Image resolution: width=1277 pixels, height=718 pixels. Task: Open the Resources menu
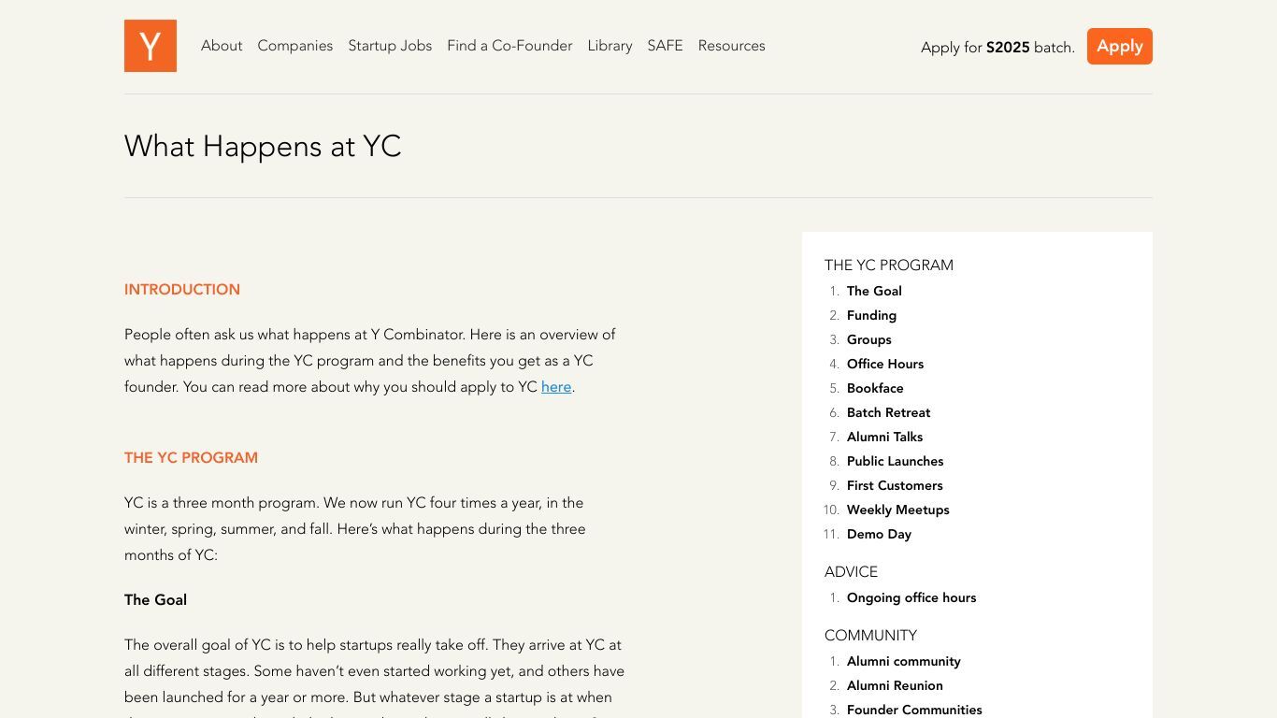click(x=731, y=46)
